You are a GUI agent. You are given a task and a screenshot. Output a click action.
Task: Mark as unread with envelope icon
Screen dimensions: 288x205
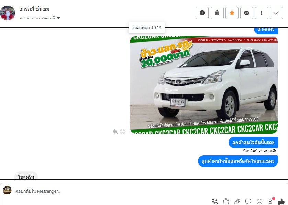(247, 13)
